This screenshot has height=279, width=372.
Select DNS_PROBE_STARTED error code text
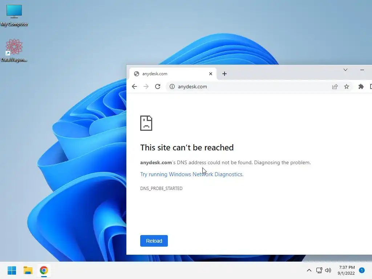161,189
